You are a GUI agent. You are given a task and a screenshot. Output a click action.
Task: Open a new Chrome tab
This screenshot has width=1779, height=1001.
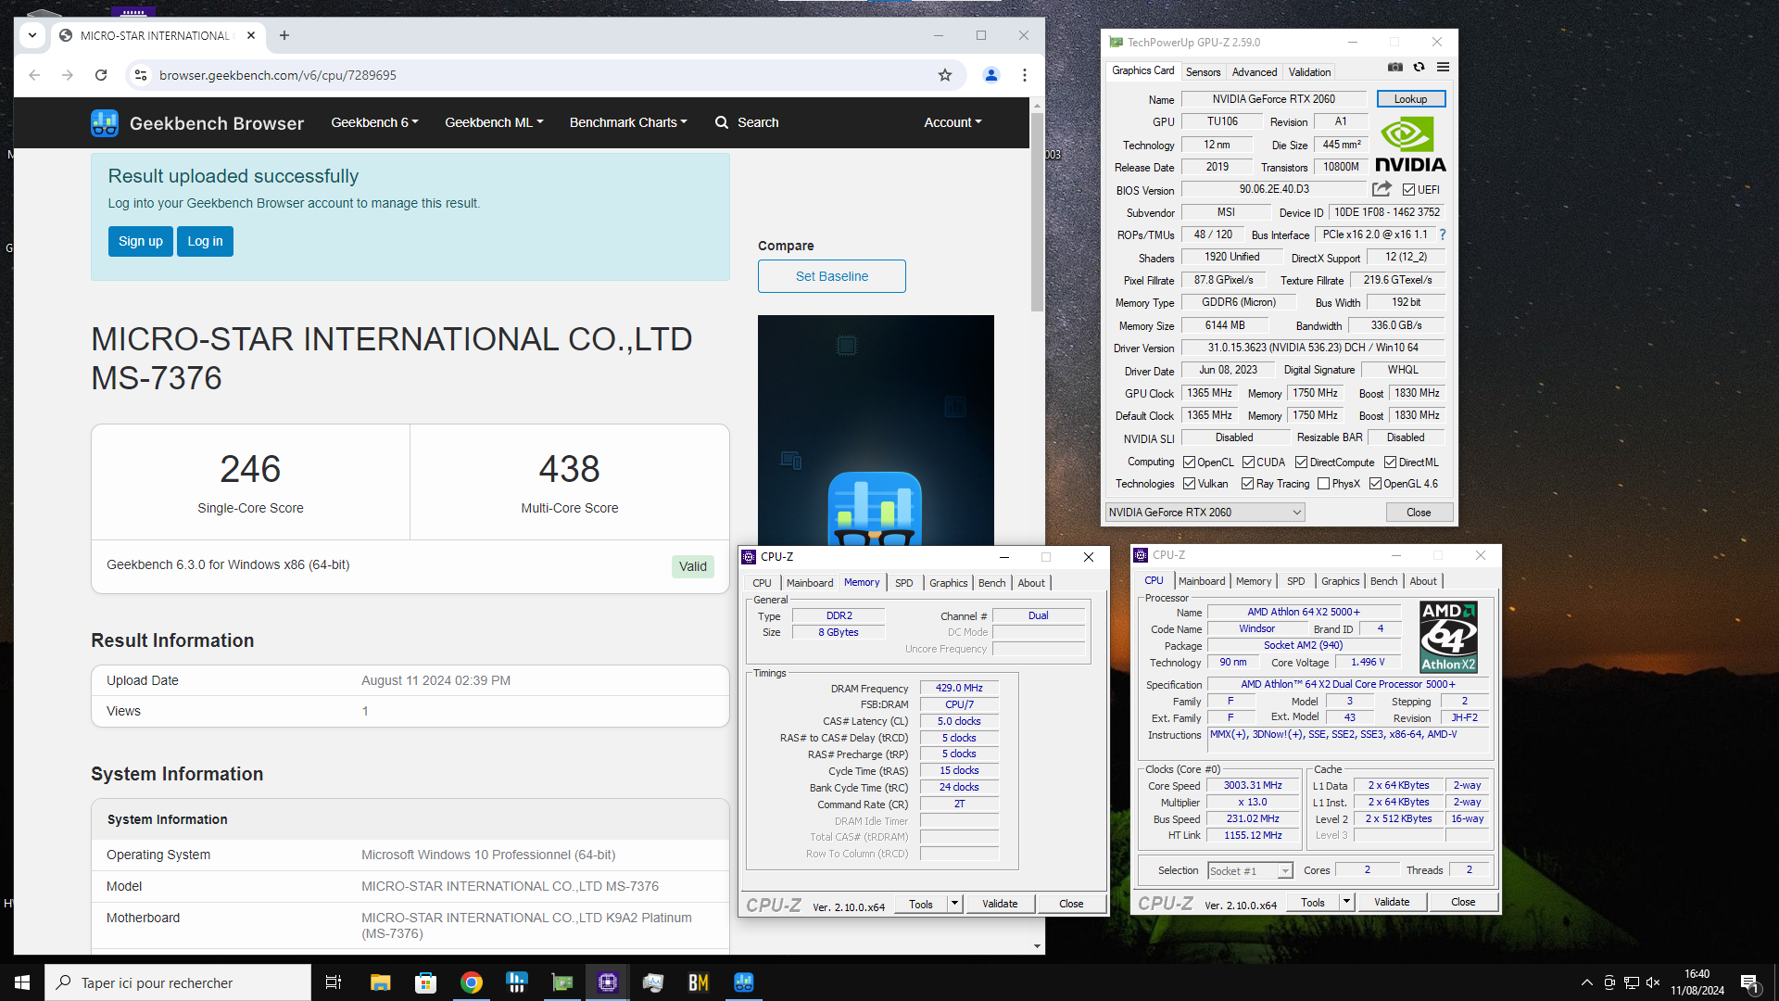pyautogui.click(x=284, y=35)
